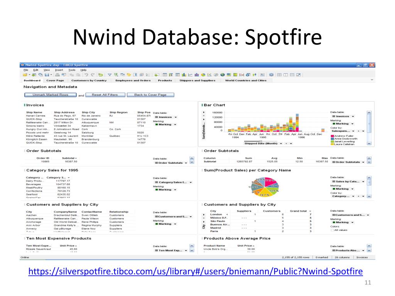The width and height of the screenshot is (395, 296).
Task: Insert a new Table visualization icon
Action: [x=165, y=75]
